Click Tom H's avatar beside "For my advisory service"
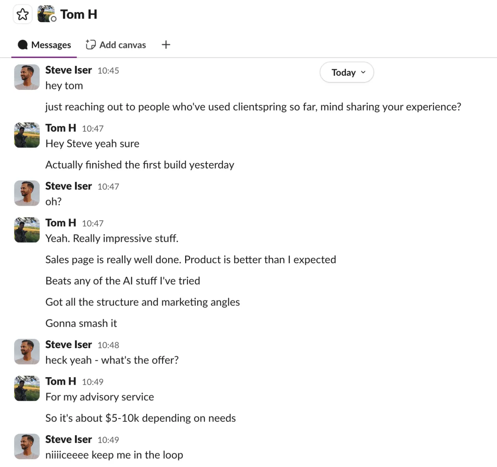 tap(27, 388)
